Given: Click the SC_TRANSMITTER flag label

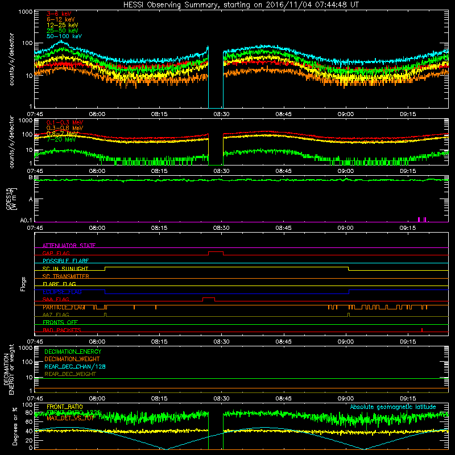Looking at the screenshot, I should [x=66, y=276].
